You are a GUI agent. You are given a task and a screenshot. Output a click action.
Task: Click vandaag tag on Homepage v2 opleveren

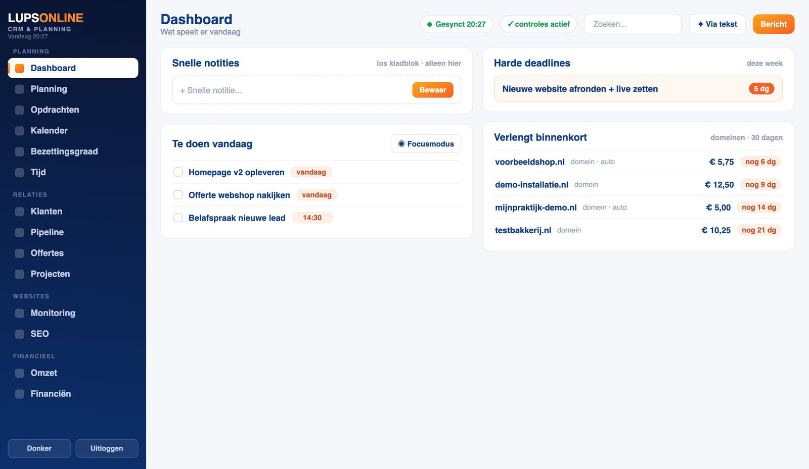coord(311,172)
